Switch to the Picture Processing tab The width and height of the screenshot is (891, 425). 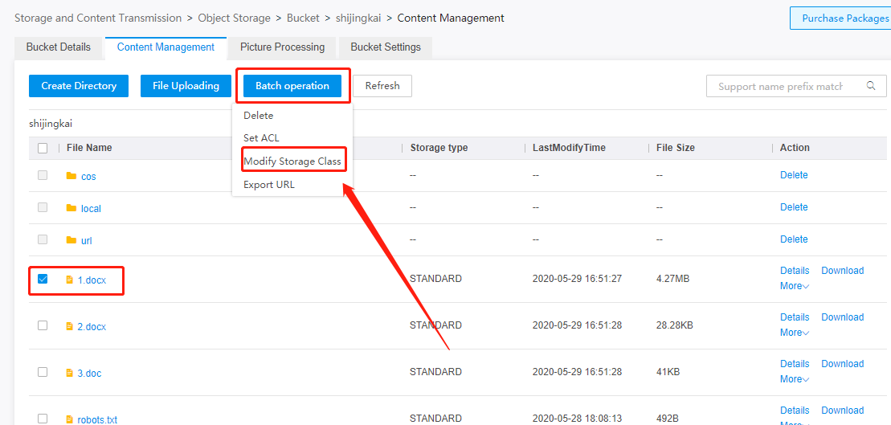[x=283, y=47]
